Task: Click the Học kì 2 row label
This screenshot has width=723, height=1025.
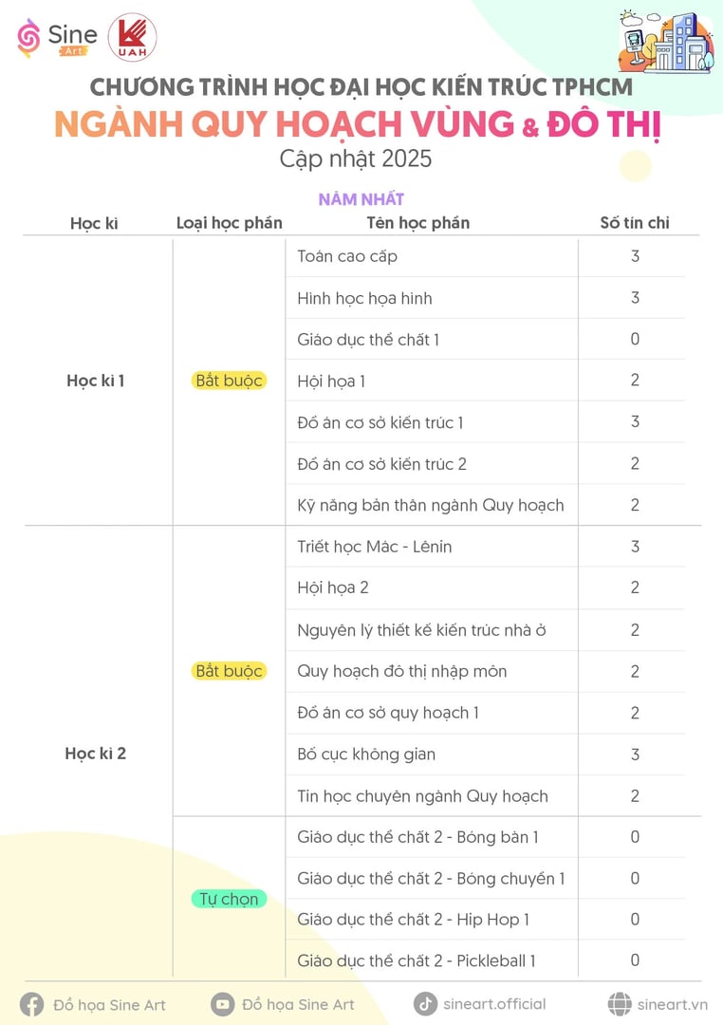Action: [96, 753]
